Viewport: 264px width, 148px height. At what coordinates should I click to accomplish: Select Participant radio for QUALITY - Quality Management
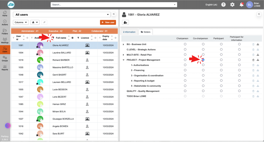[x=221, y=91]
